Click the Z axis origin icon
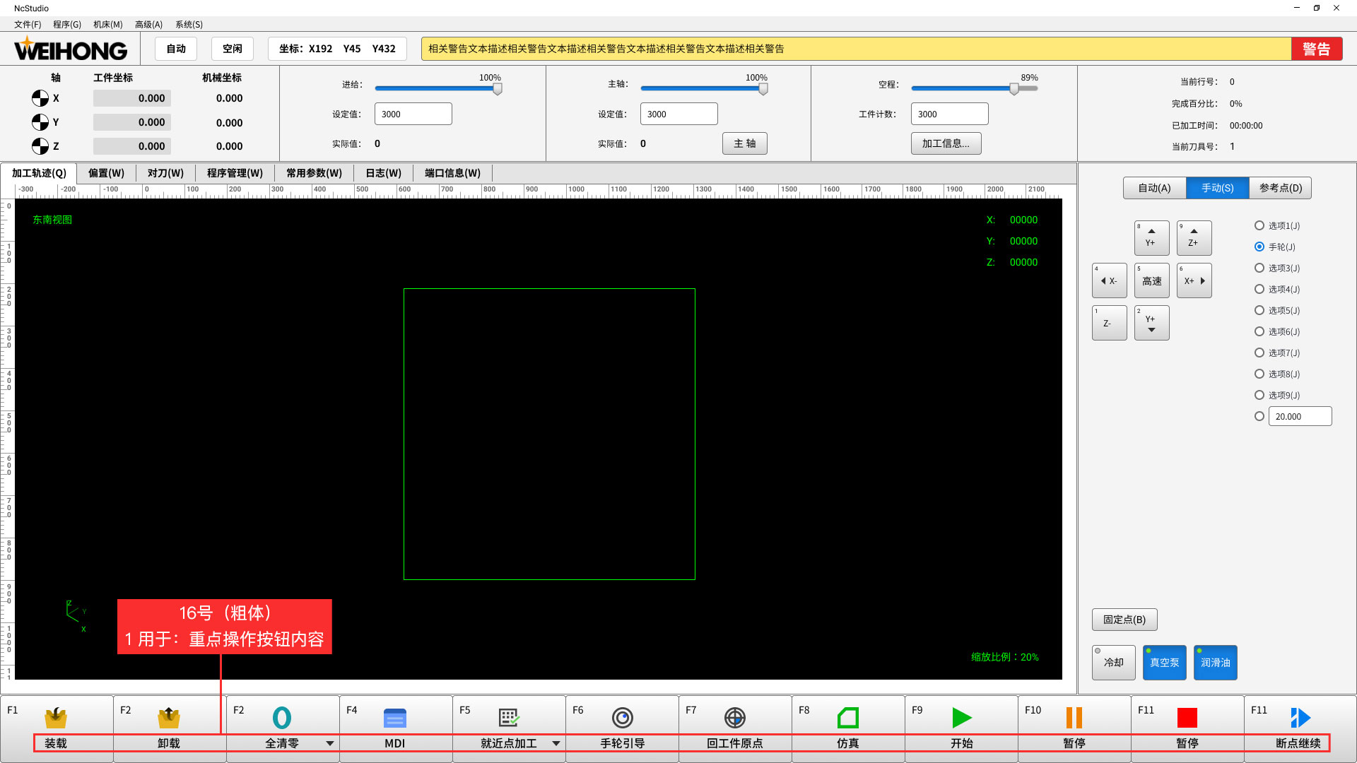The width and height of the screenshot is (1357, 763). pos(40,146)
